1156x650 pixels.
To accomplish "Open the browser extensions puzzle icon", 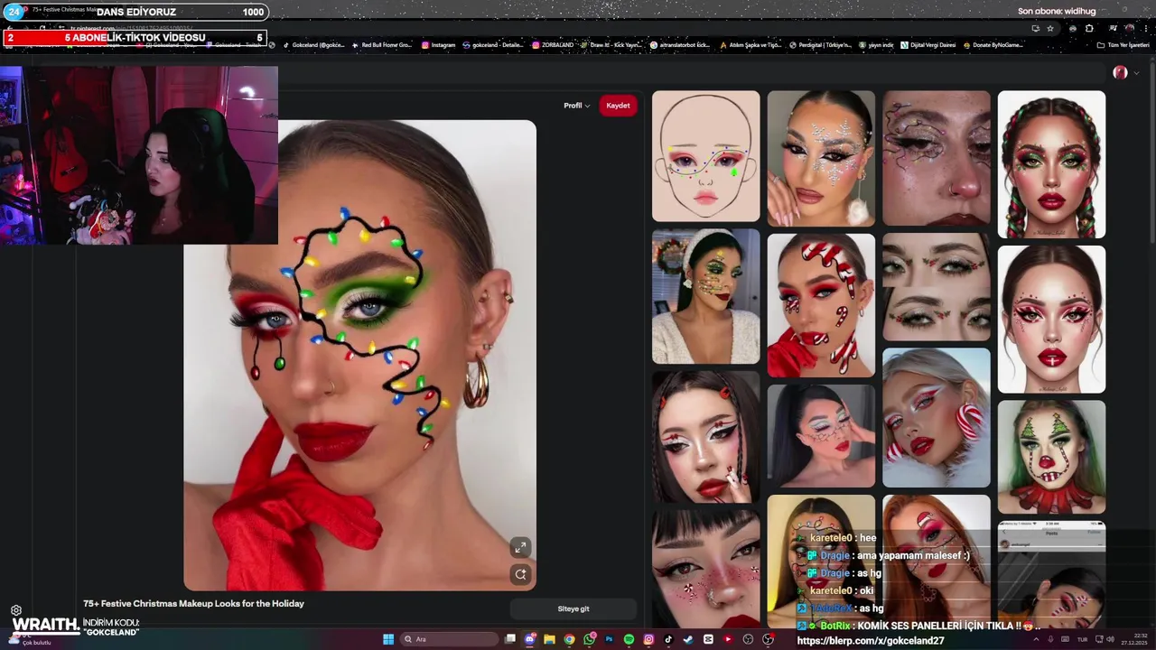I will (1089, 28).
